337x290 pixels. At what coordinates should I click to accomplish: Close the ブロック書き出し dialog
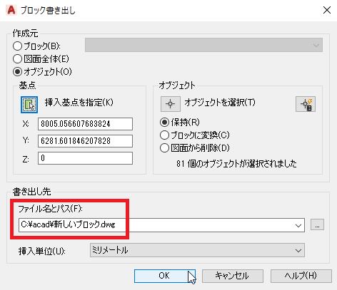tap(327, 10)
